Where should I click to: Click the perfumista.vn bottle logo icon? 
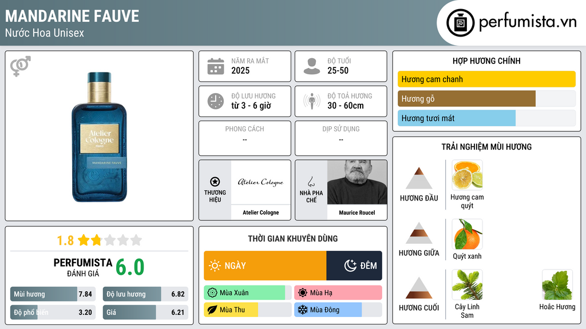[460, 23]
